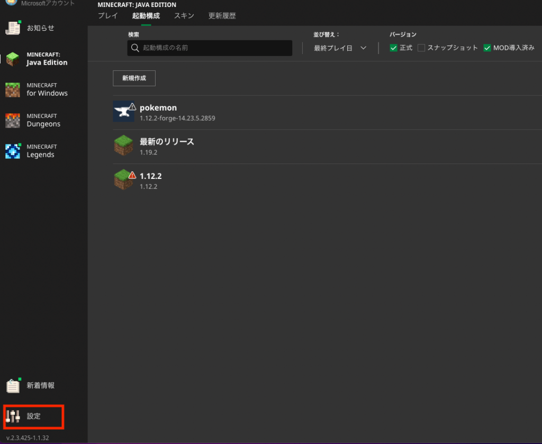542x444 pixels.
Task: Select Minecraft Java Edition grass block icon
Action: (x=13, y=59)
